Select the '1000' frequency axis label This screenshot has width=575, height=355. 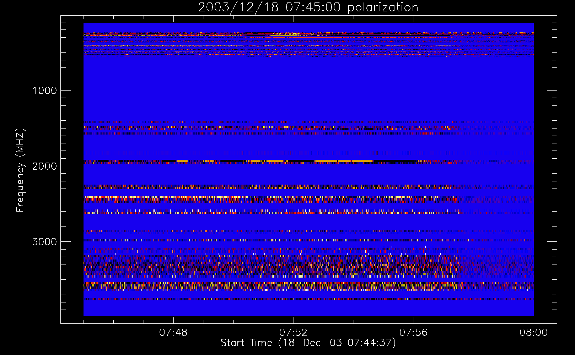pyautogui.click(x=45, y=91)
